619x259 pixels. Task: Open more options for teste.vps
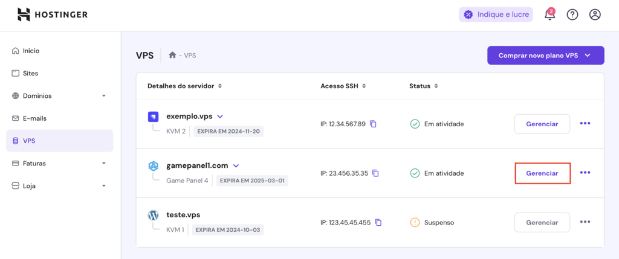585,222
